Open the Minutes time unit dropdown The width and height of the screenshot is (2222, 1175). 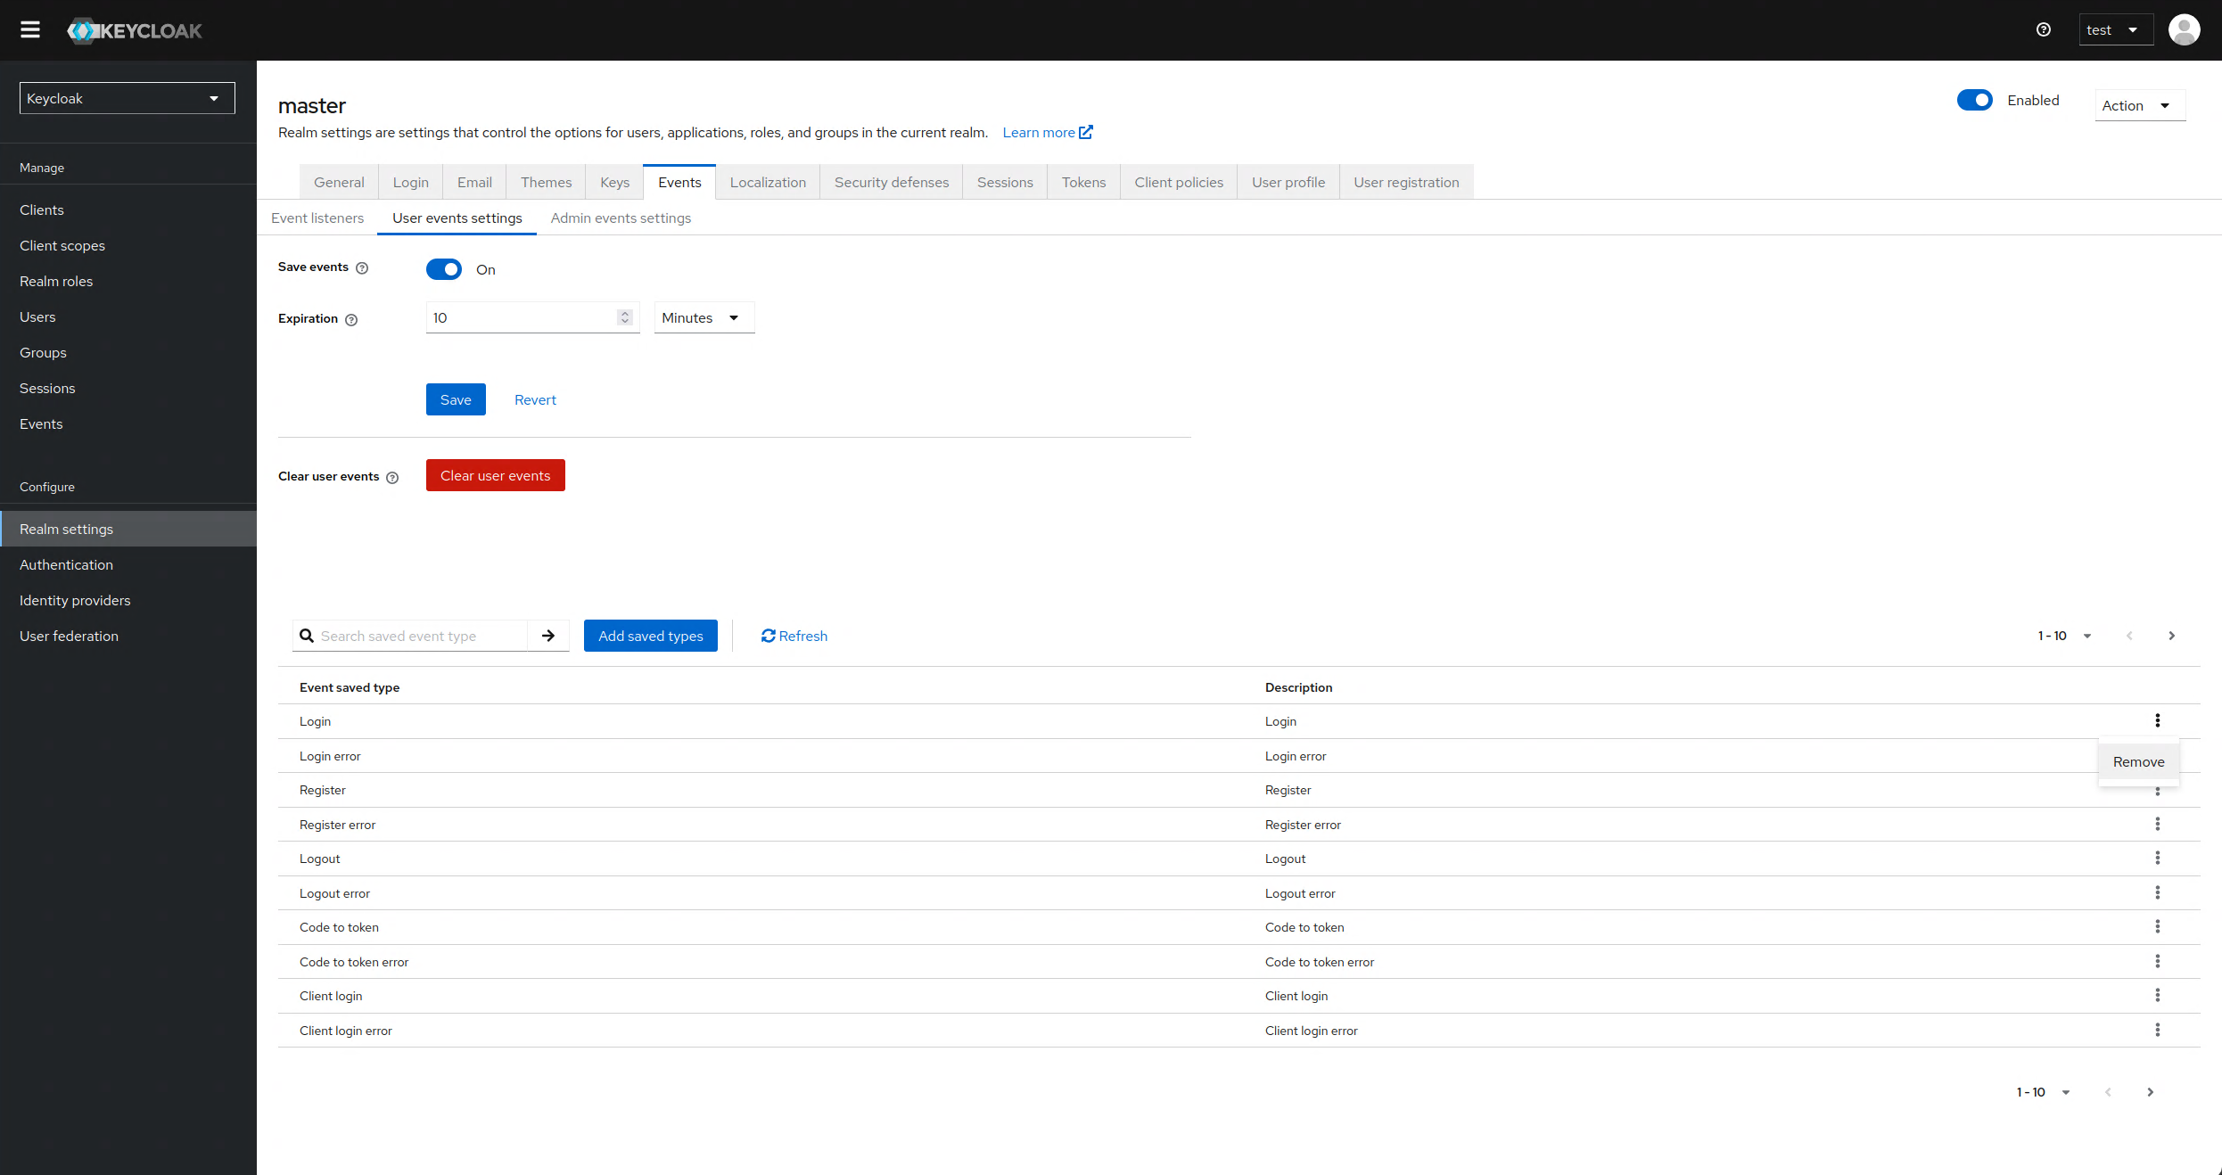[704, 318]
